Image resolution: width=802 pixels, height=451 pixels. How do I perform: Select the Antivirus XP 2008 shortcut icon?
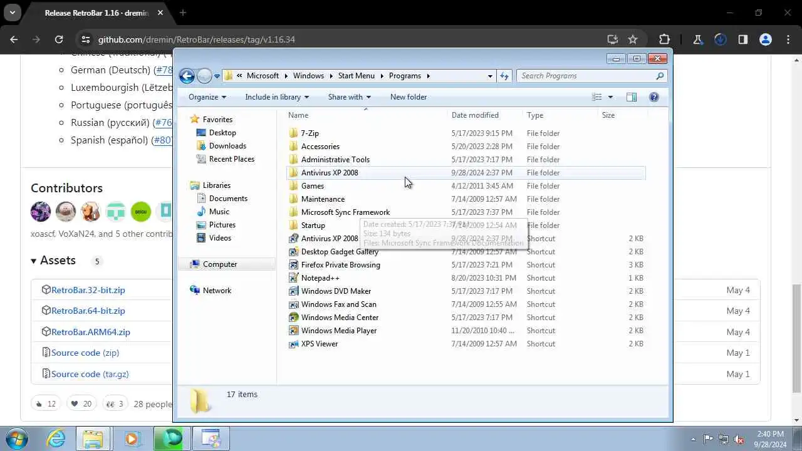click(x=293, y=239)
